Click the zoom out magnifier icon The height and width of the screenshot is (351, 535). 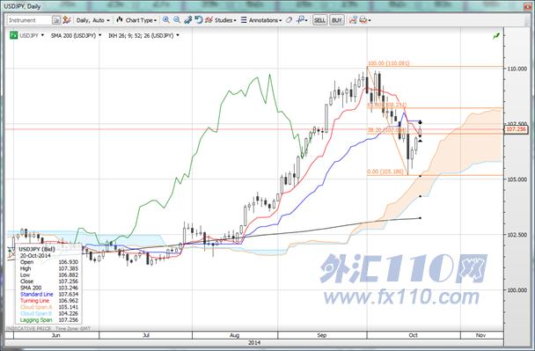177,20
